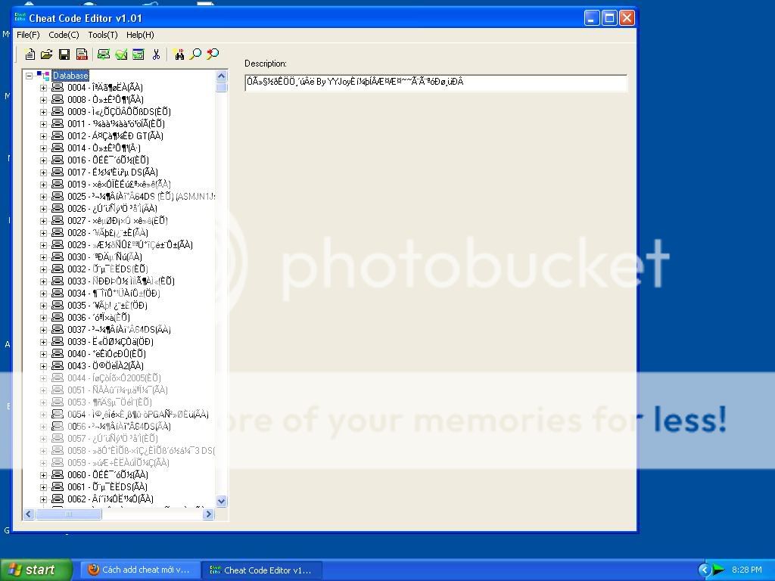Click the red document toolbar icon
Screen dimensions: 775x581
[x=82, y=54]
